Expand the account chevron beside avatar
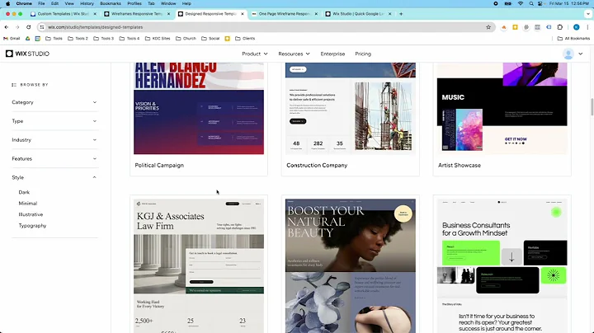The image size is (594, 333). pyautogui.click(x=580, y=54)
